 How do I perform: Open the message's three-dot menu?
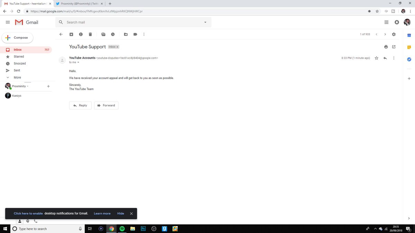coord(394,58)
